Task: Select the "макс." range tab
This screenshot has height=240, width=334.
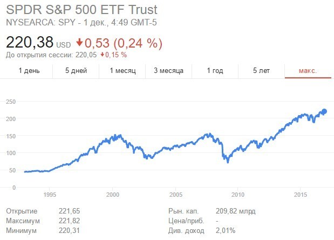Action: (308, 71)
